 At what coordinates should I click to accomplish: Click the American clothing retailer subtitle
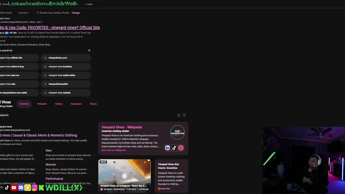click(x=115, y=131)
